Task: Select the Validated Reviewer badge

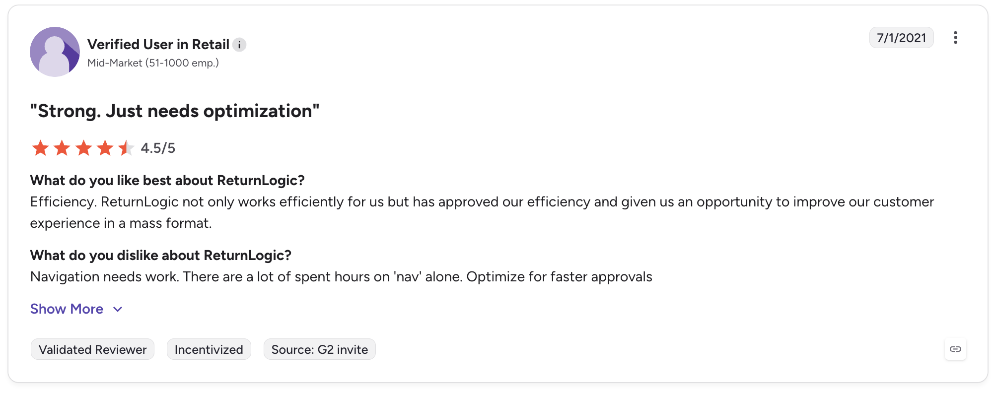Action: [x=92, y=349]
